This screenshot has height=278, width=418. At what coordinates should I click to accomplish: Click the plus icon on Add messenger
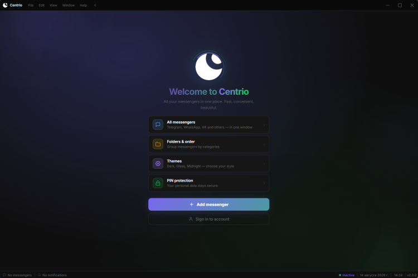click(191, 204)
